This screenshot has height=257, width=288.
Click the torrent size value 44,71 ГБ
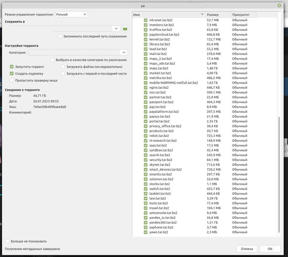click(x=39, y=96)
